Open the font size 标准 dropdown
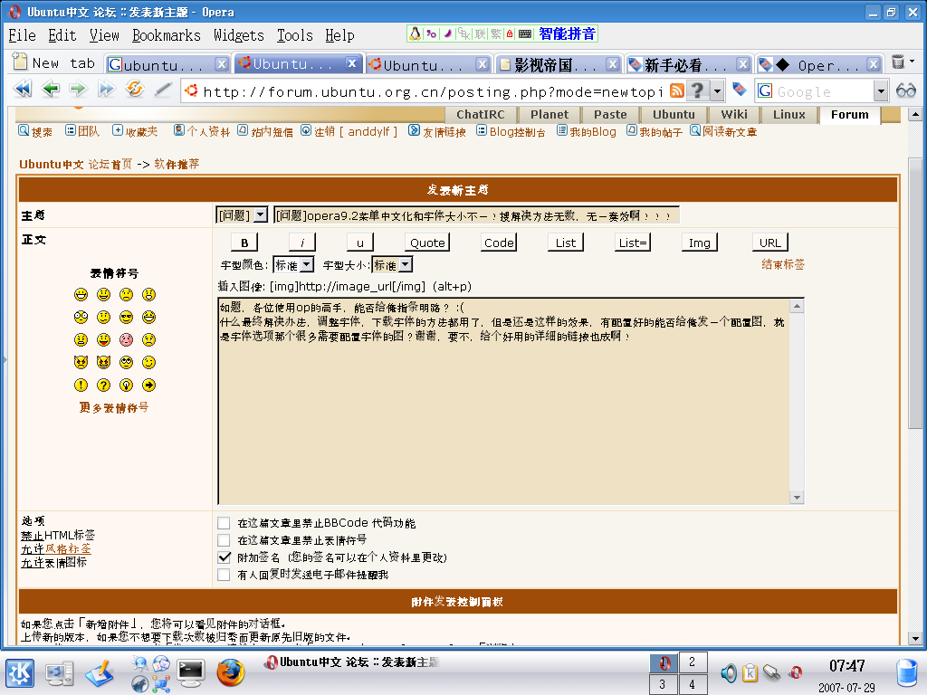The width and height of the screenshot is (927, 695). [392, 265]
